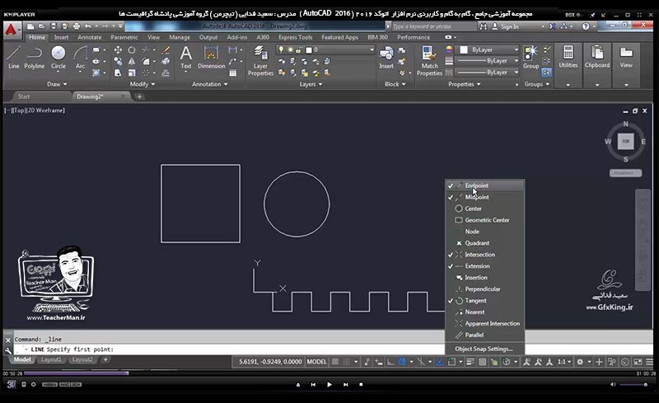Viewport: 659px width, 403px height.
Task: Select the Text annotation tool
Action: coord(186,58)
